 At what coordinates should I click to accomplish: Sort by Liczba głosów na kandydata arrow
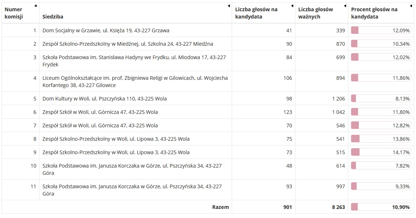292,6
